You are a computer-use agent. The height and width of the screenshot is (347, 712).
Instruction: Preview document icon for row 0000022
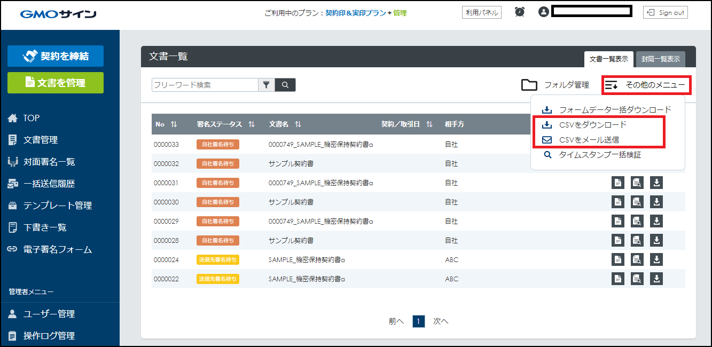(637, 279)
